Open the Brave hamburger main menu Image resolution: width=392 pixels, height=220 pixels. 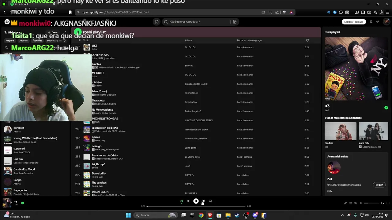387,12
